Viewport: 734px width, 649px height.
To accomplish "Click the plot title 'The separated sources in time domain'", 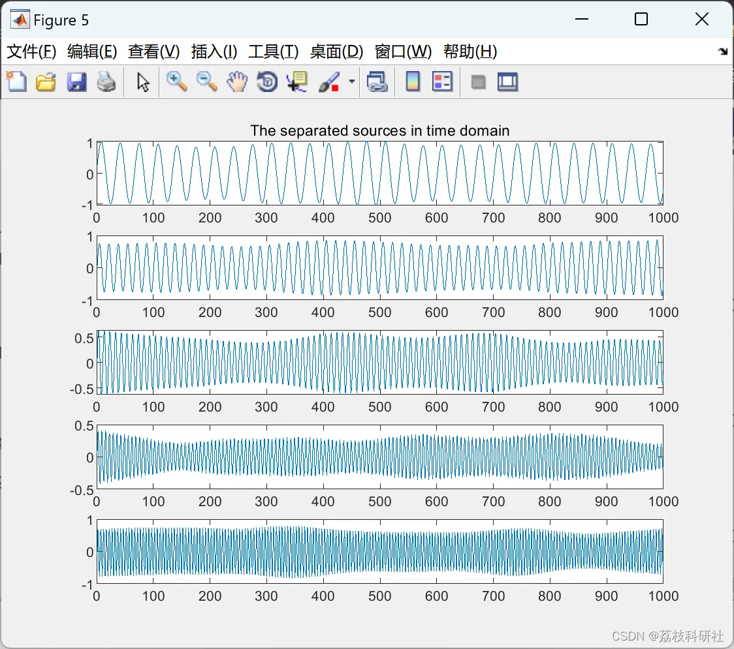I will (x=379, y=130).
